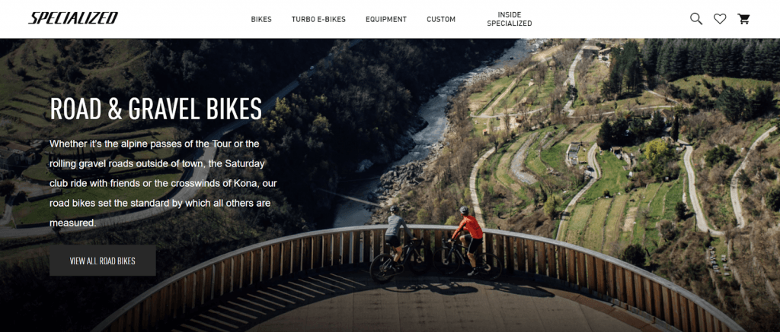Go home via the Specialized logo

[x=73, y=18]
